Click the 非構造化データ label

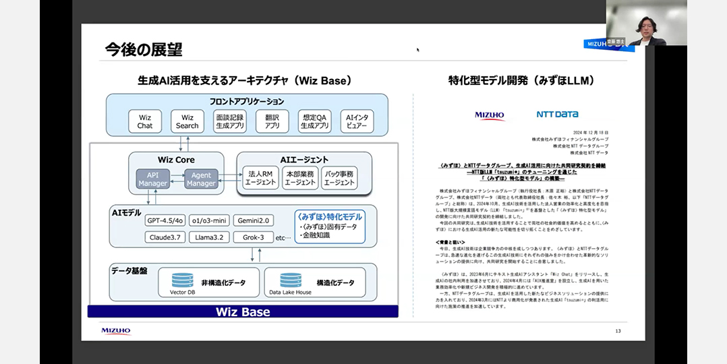pyautogui.click(x=223, y=282)
